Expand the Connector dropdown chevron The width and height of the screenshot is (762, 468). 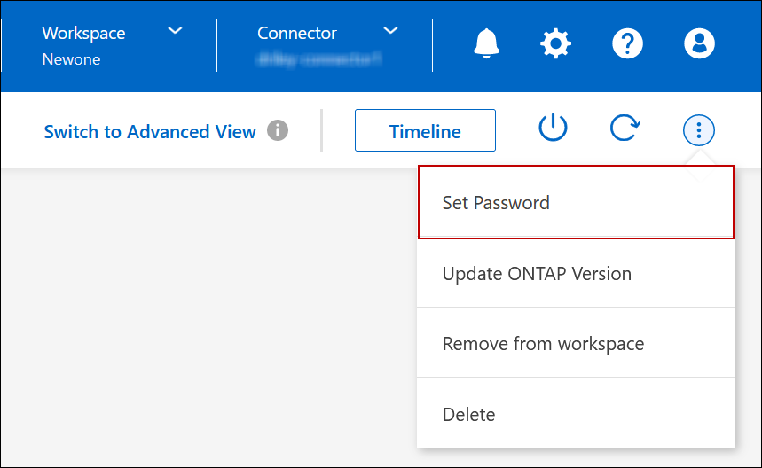point(390,31)
